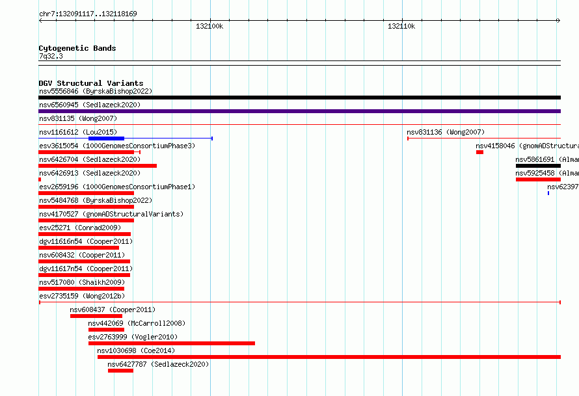This screenshot has height=396, width=579.
Task: Select the red esv25271 variant bar
Action: pyautogui.click(x=85, y=234)
